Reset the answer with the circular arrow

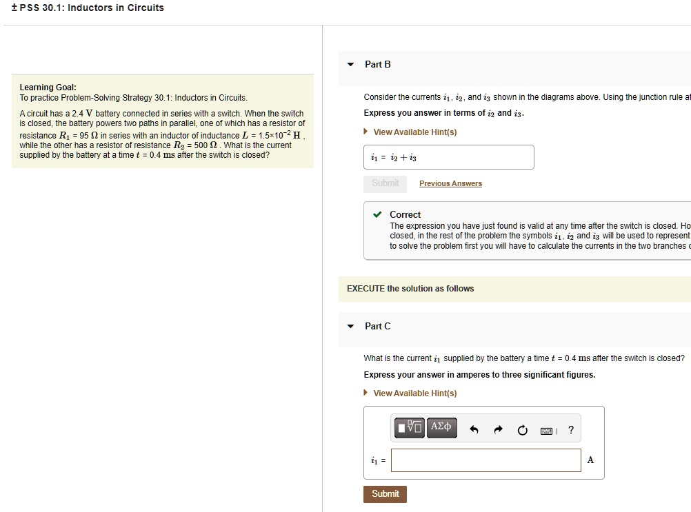[522, 431]
